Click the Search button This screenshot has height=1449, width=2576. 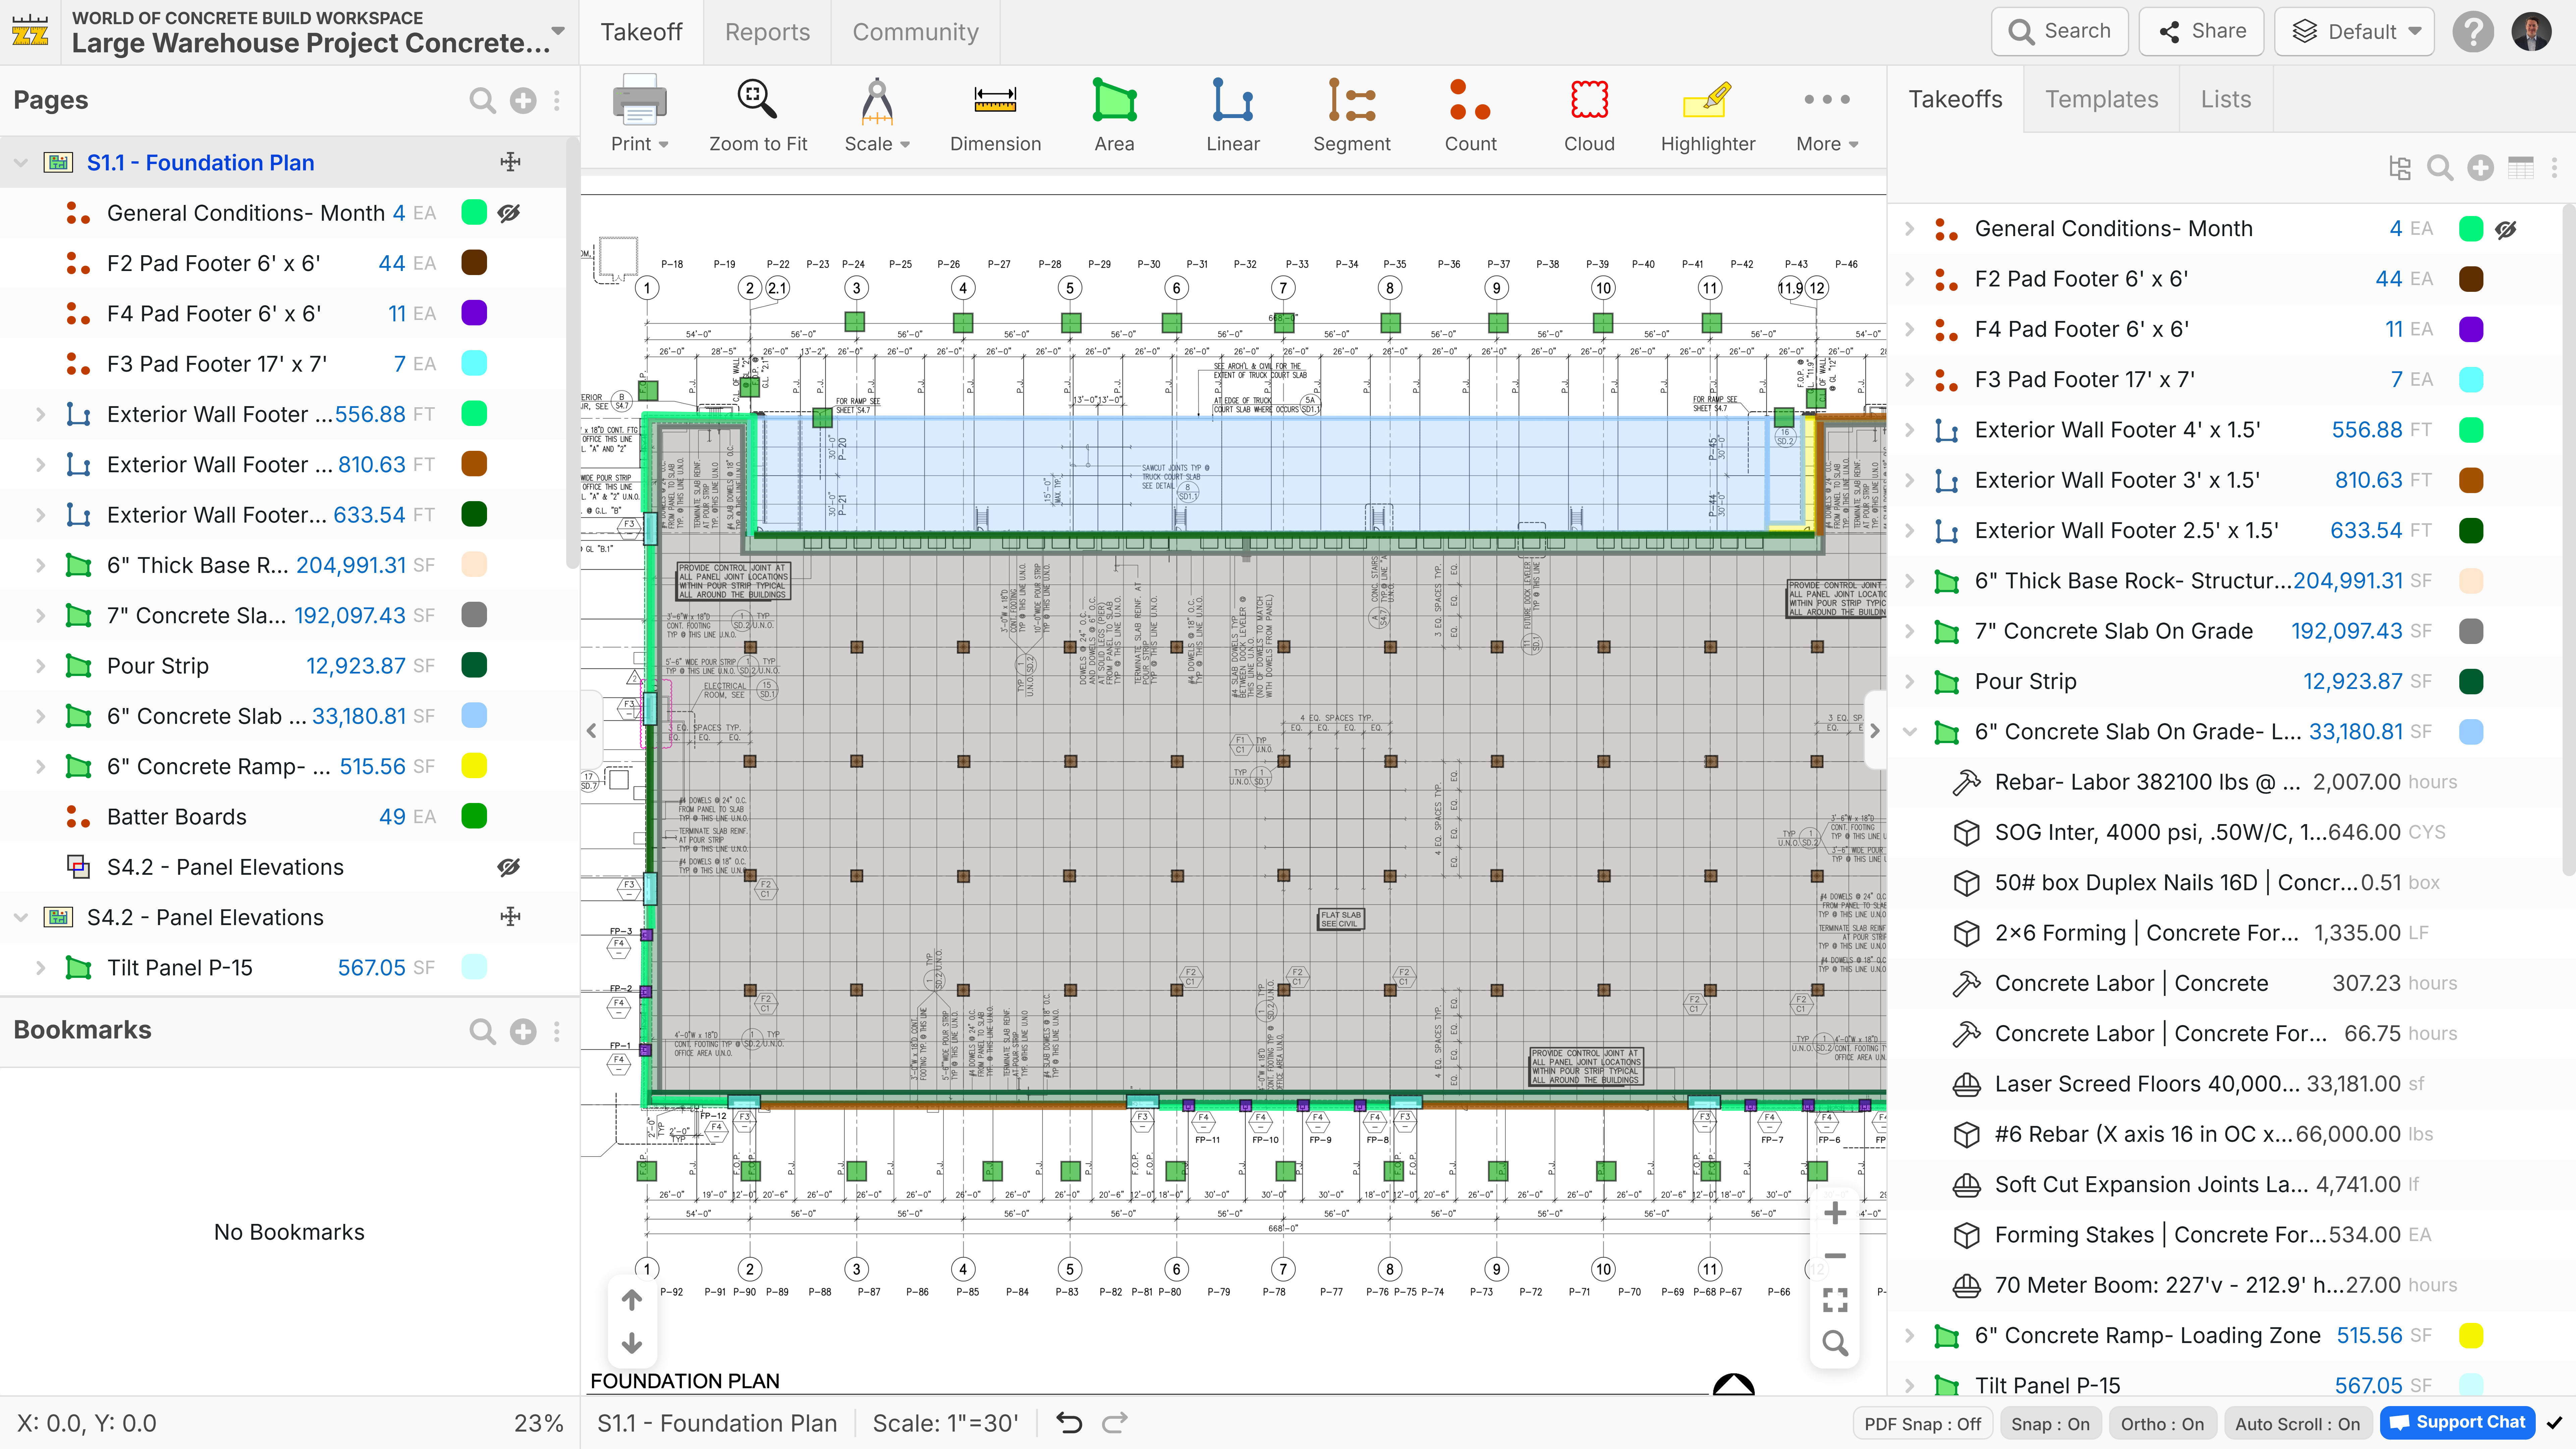click(2060, 32)
